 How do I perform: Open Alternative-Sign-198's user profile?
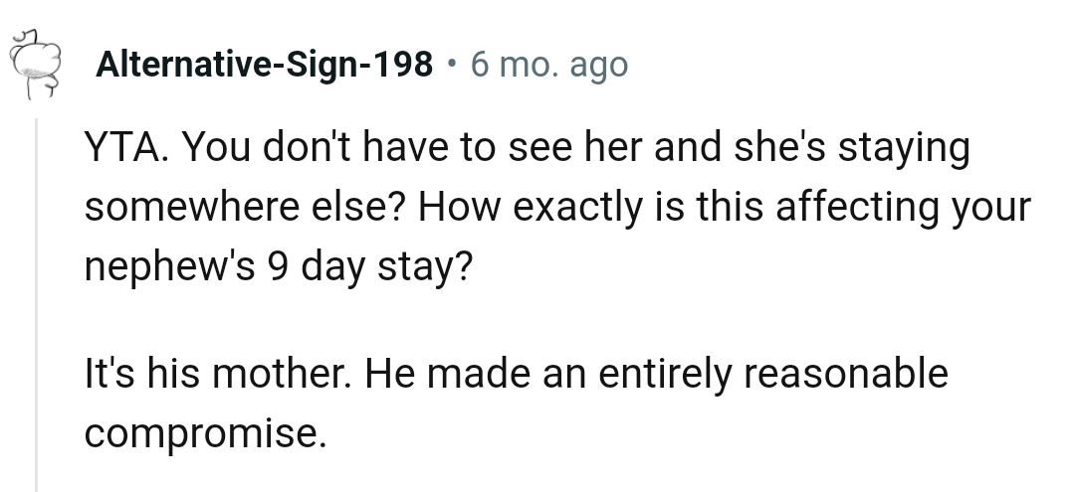(x=265, y=66)
